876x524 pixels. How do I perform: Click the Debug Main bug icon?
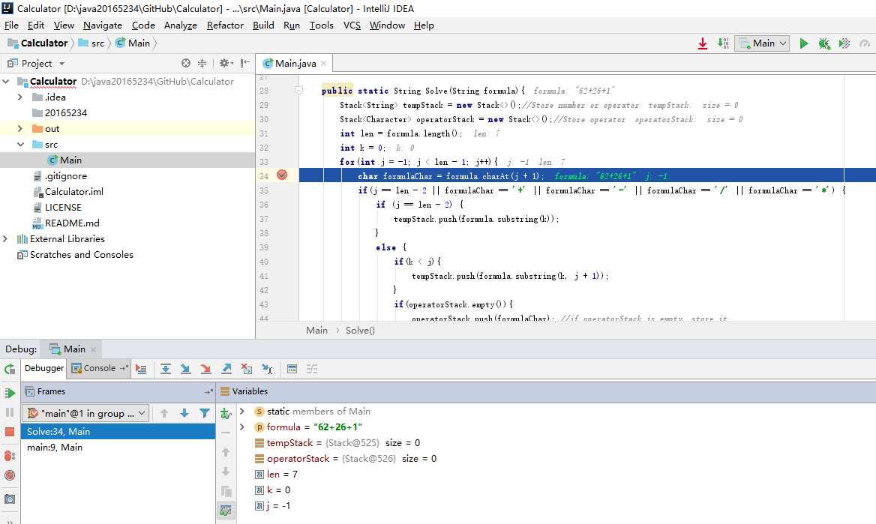pos(824,43)
